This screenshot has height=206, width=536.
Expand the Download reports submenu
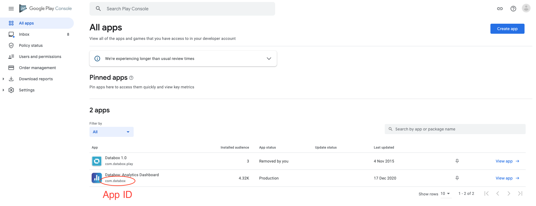3,79
